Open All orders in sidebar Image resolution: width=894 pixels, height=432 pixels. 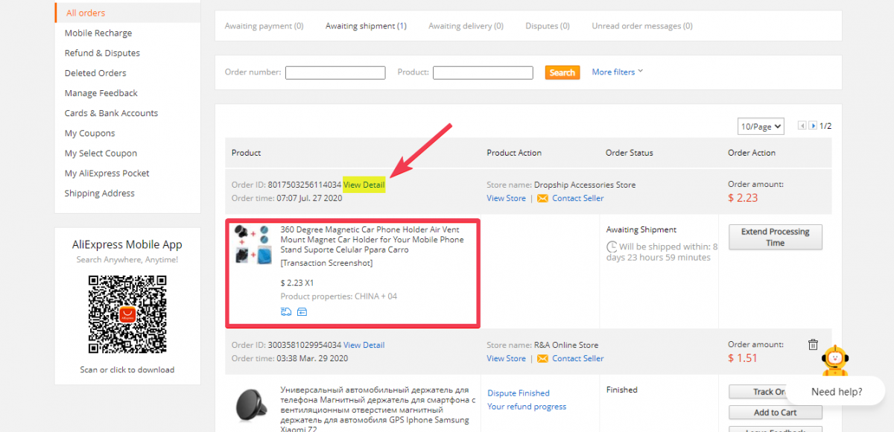[86, 13]
